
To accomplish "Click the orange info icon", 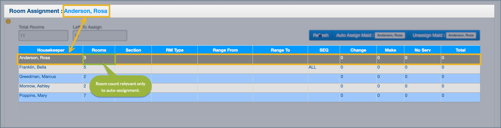I will tap(8, 21).
